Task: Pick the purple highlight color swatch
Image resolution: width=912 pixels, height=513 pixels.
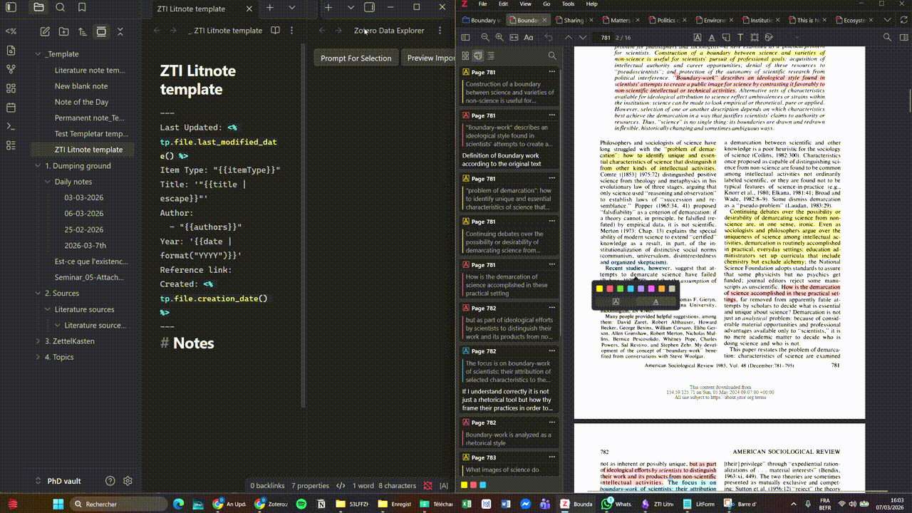Action: click(x=641, y=289)
